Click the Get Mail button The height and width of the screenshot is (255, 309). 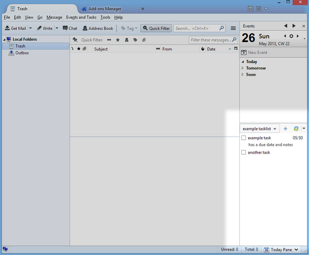point(15,29)
